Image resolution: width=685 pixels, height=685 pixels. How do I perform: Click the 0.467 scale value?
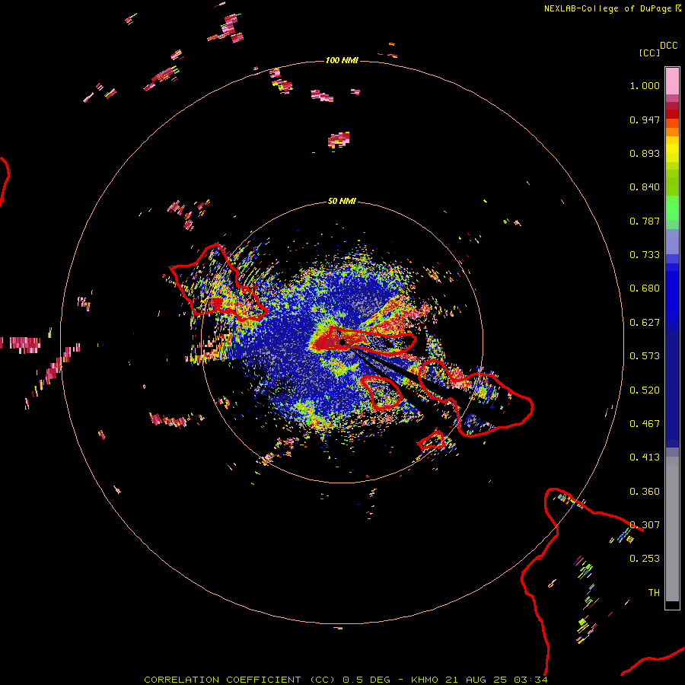click(x=645, y=424)
